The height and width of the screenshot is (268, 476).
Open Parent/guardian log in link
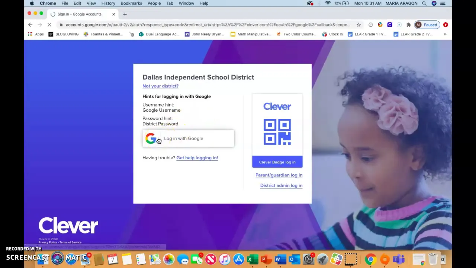coord(279,175)
